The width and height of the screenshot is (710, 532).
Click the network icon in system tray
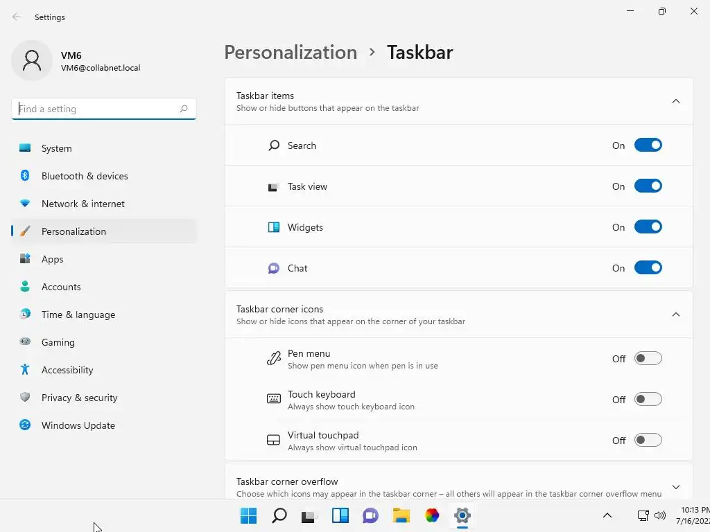pyautogui.click(x=643, y=515)
